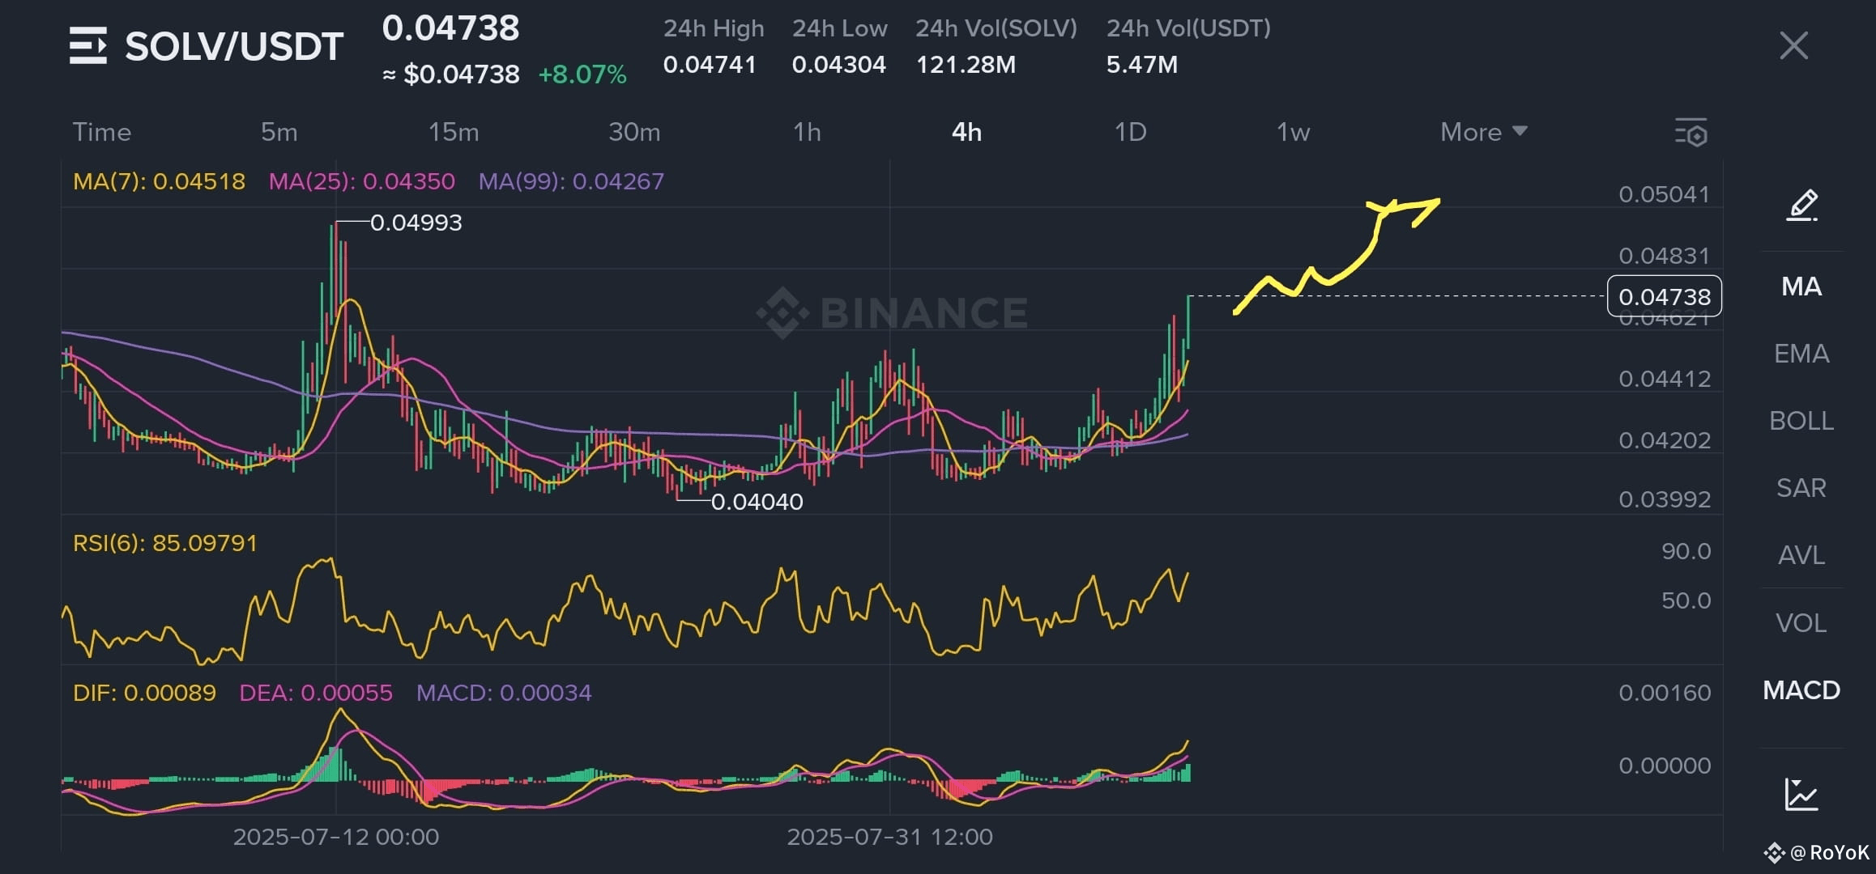
Task: Select the MA indicator in the sidebar
Action: 1800,285
